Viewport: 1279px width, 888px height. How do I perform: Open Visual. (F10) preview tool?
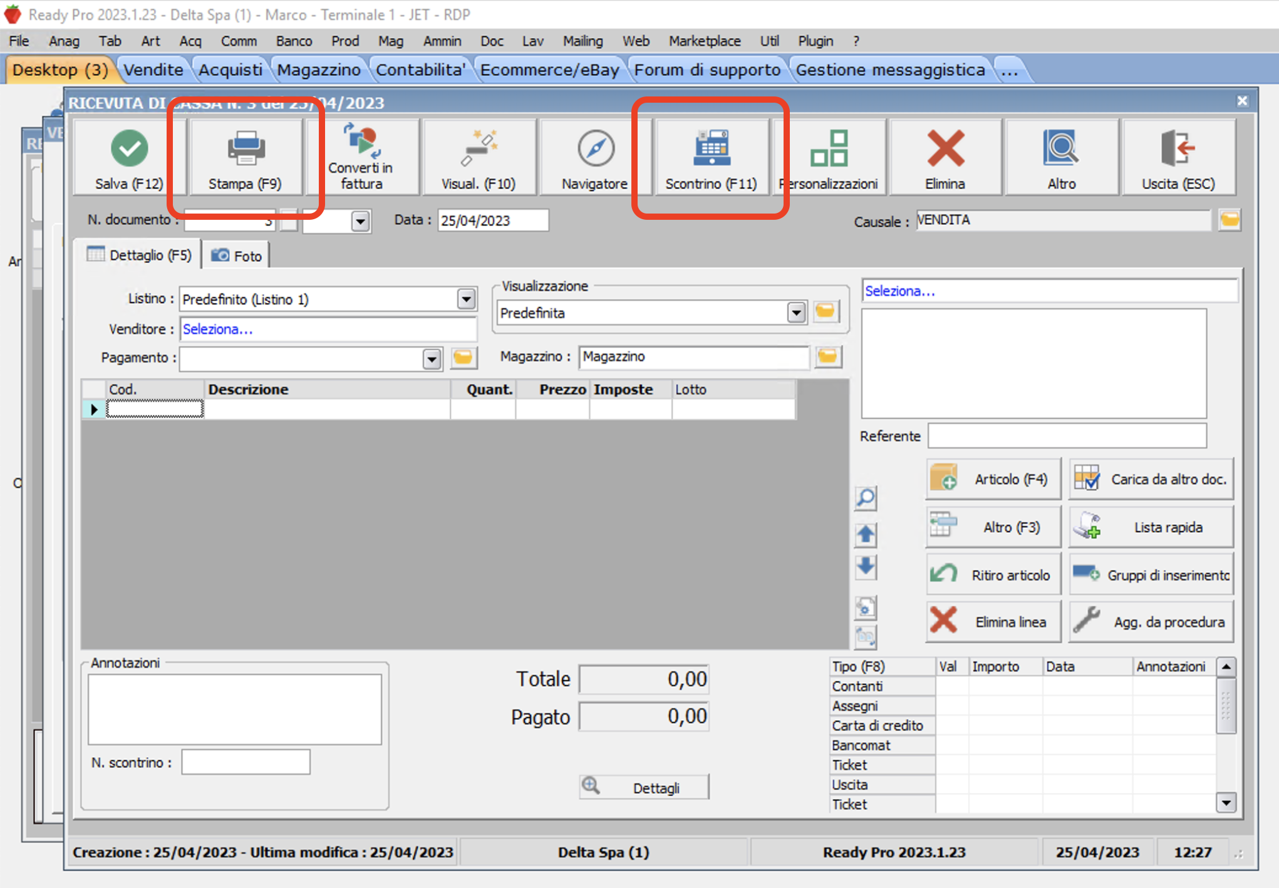(479, 158)
